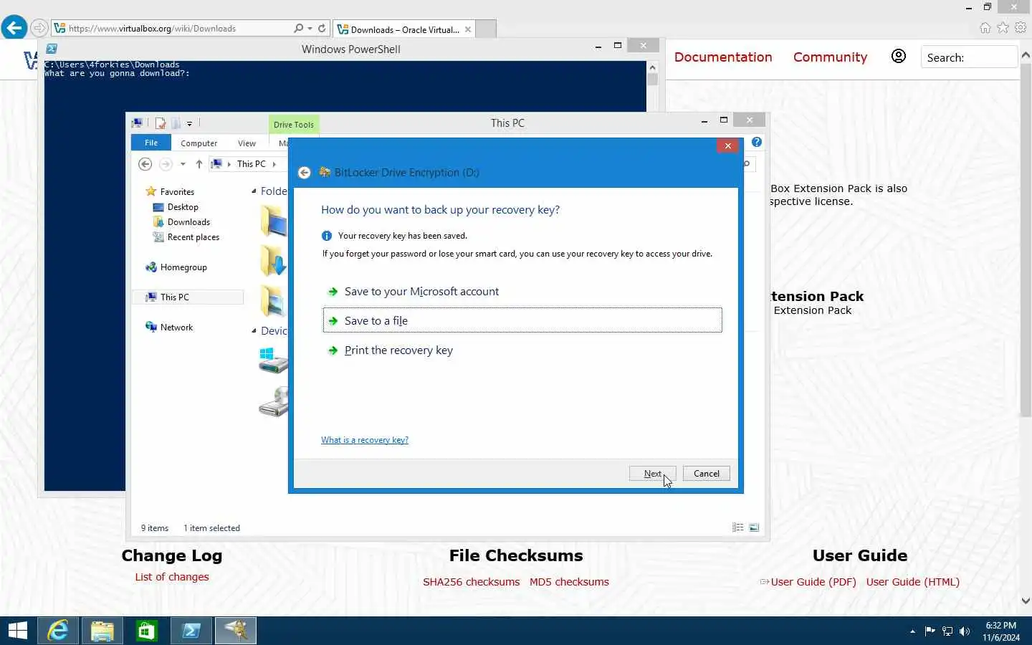Click the New folder icon in Quick Access Toolbar
This screenshot has width=1032, height=645.
(176, 123)
